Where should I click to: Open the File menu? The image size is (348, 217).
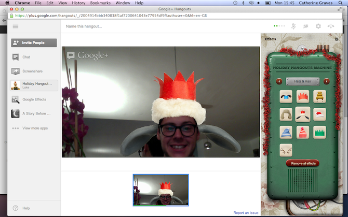click(x=38, y=3)
